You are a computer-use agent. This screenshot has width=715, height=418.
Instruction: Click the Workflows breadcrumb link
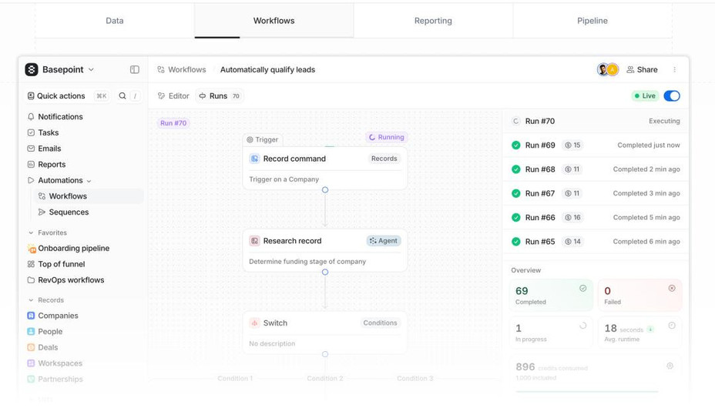(187, 70)
